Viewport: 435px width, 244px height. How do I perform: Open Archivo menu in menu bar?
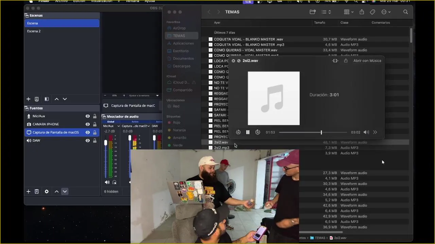point(62,1)
